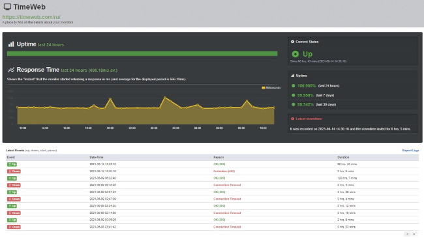
Task: Click green dot beside last 7 days uptime
Action: [x=294, y=95]
